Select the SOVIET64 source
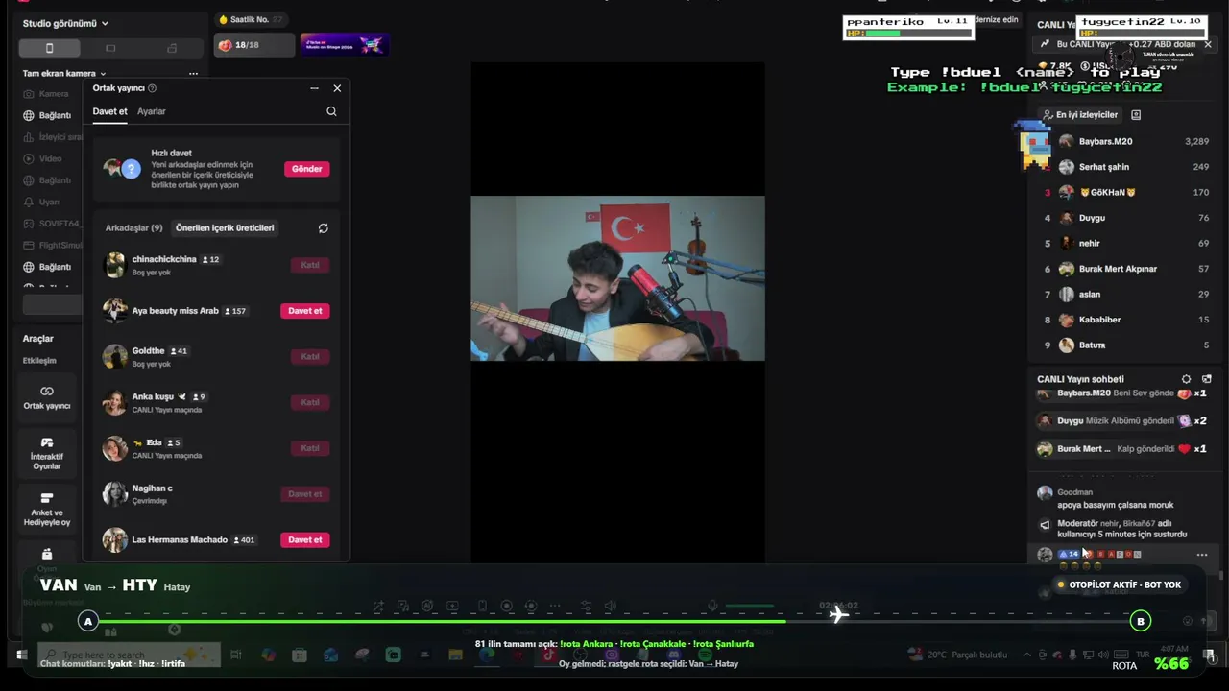This screenshot has width=1229, height=691. [53, 224]
